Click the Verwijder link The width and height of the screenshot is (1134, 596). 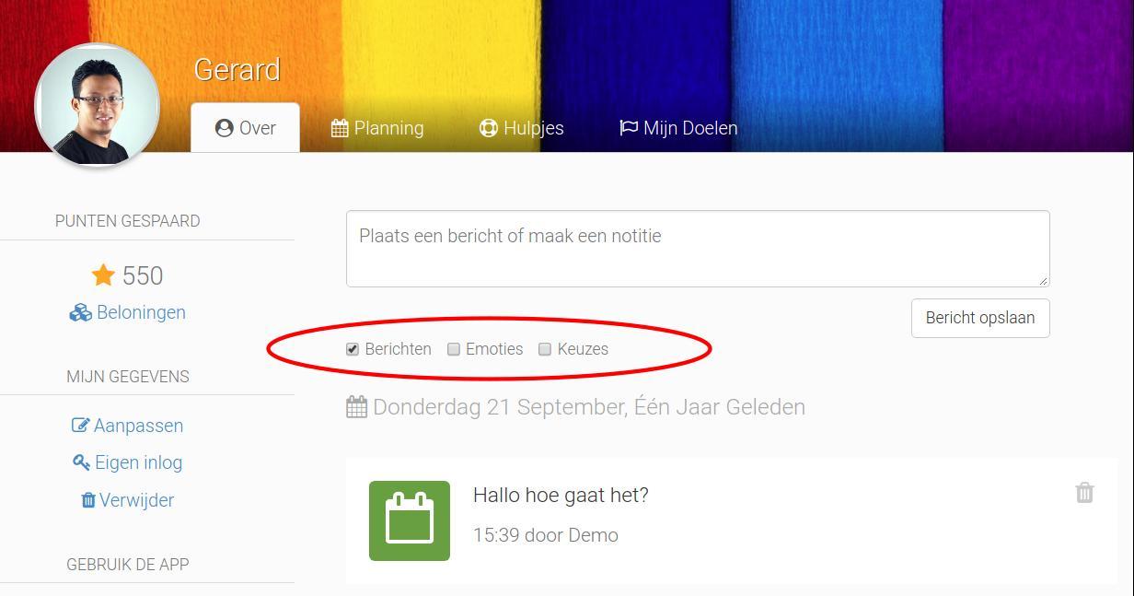point(128,500)
